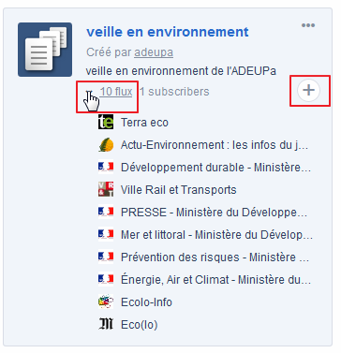Click the Ecolo-Info feed icon
341x353 pixels.
point(106,302)
